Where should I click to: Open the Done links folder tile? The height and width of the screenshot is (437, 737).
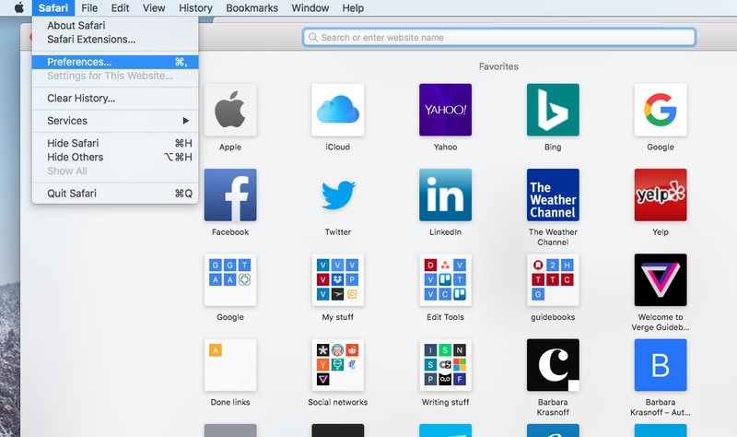click(230, 365)
